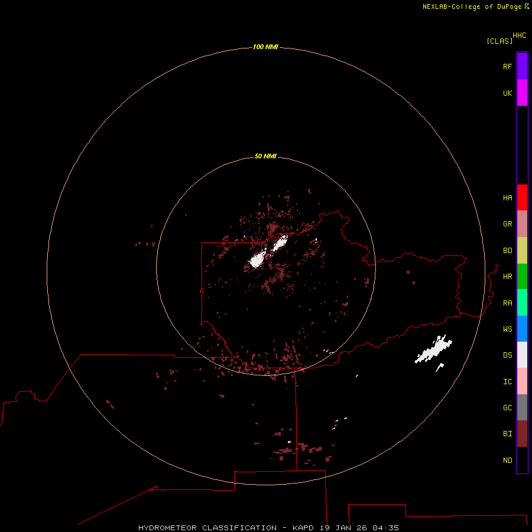Click the RF purple legend swatch

pyautogui.click(x=522, y=66)
